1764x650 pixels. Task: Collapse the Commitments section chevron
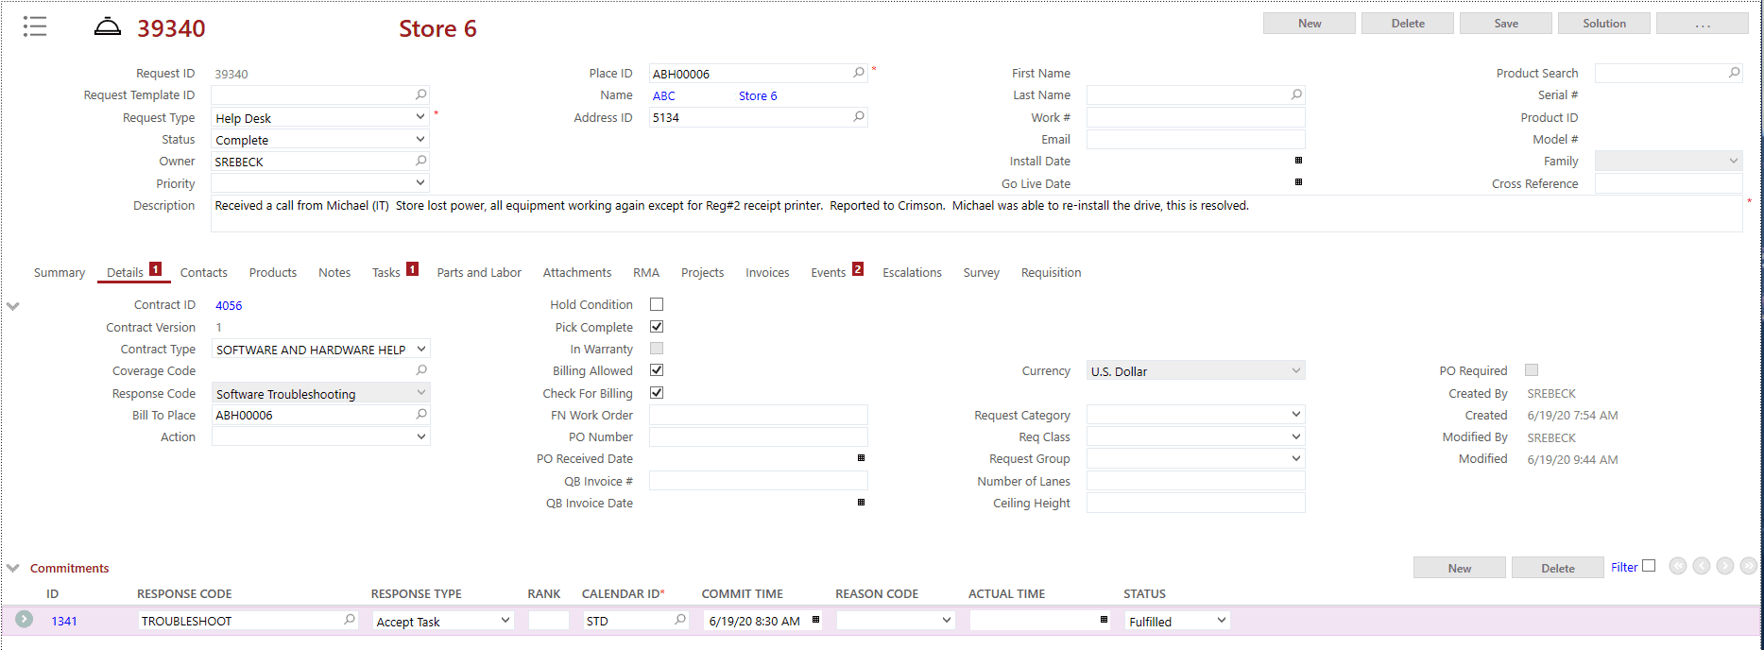click(13, 568)
